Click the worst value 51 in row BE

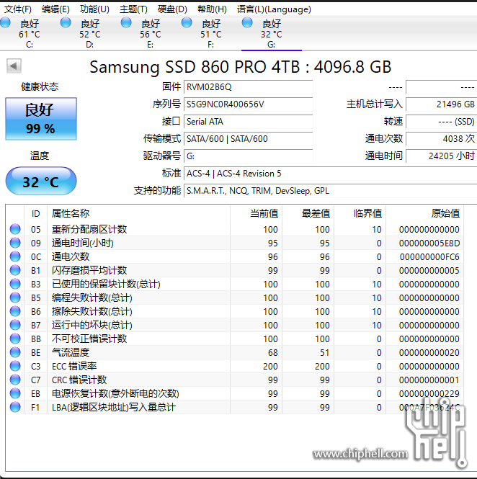point(324,352)
